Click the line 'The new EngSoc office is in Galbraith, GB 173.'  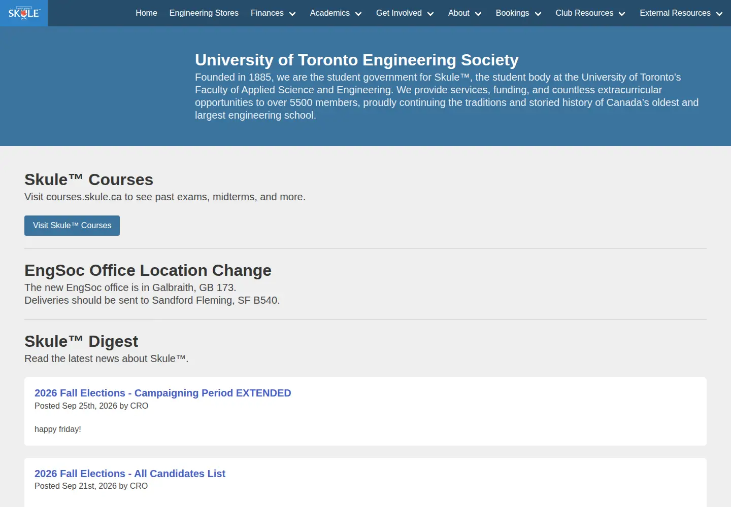130,287
